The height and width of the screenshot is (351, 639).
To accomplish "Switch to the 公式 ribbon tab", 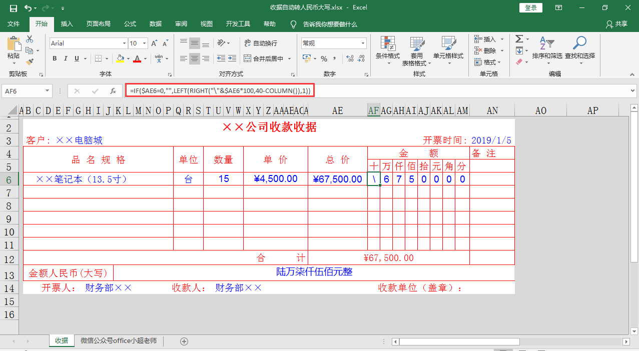I will tap(130, 24).
